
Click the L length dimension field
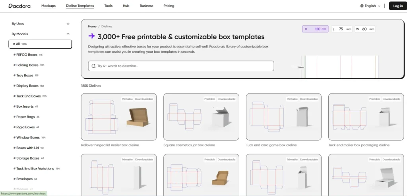coord(342,29)
